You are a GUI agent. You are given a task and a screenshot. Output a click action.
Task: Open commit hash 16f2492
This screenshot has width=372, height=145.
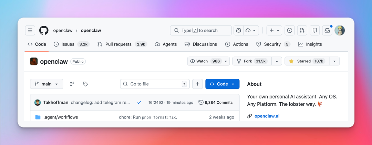coord(156,103)
